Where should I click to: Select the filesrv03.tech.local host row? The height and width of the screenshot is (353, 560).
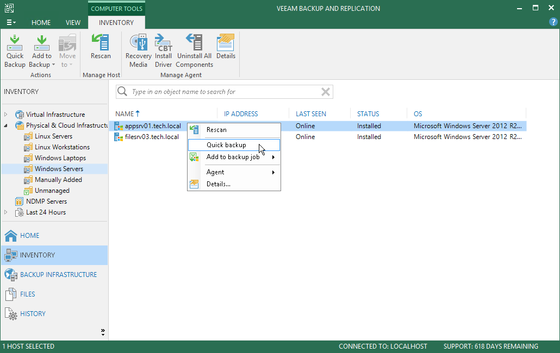(318, 136)
